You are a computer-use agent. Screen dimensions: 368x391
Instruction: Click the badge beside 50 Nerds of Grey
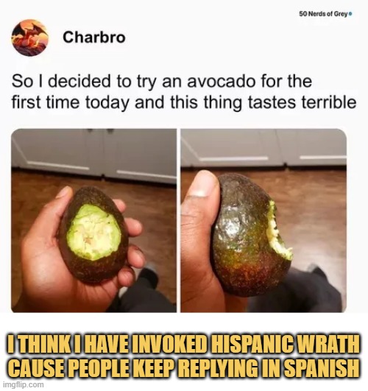point(350,14)
